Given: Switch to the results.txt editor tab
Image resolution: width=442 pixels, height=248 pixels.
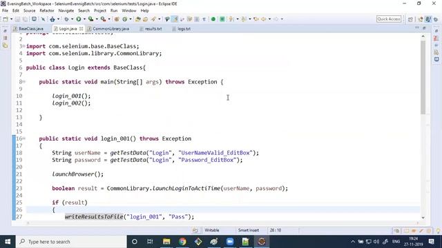Looking at the screenshot, I should point(151,29).
